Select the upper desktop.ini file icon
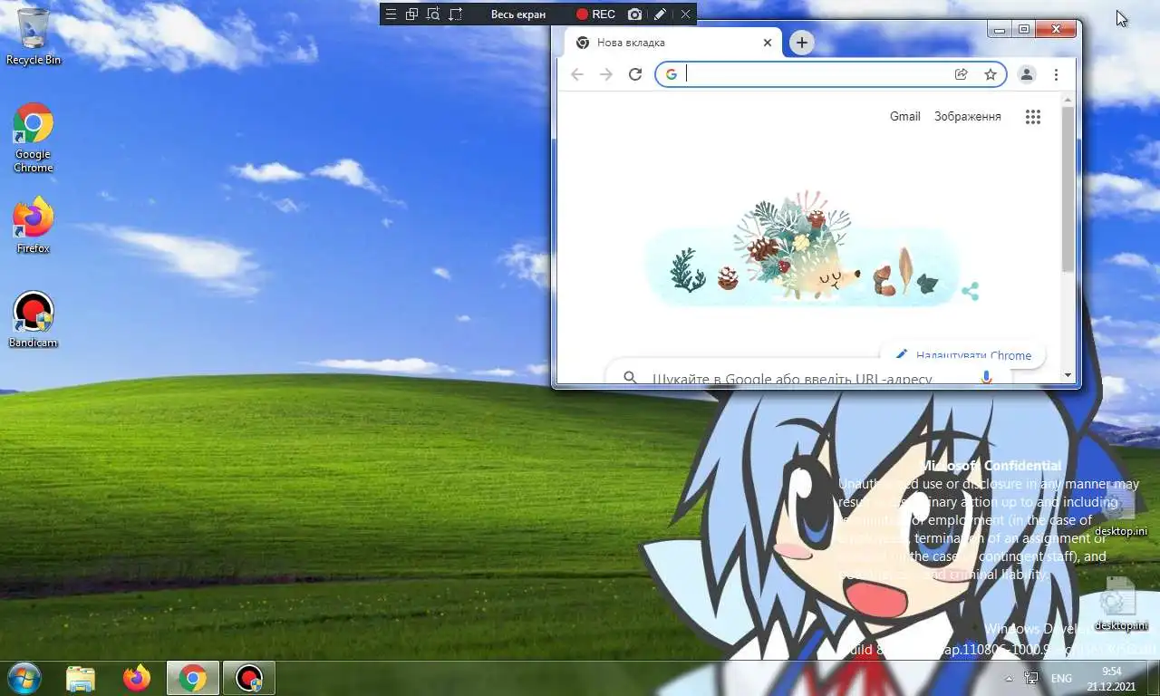This screenshot has width=1160, height=696. pos(1121,509)
